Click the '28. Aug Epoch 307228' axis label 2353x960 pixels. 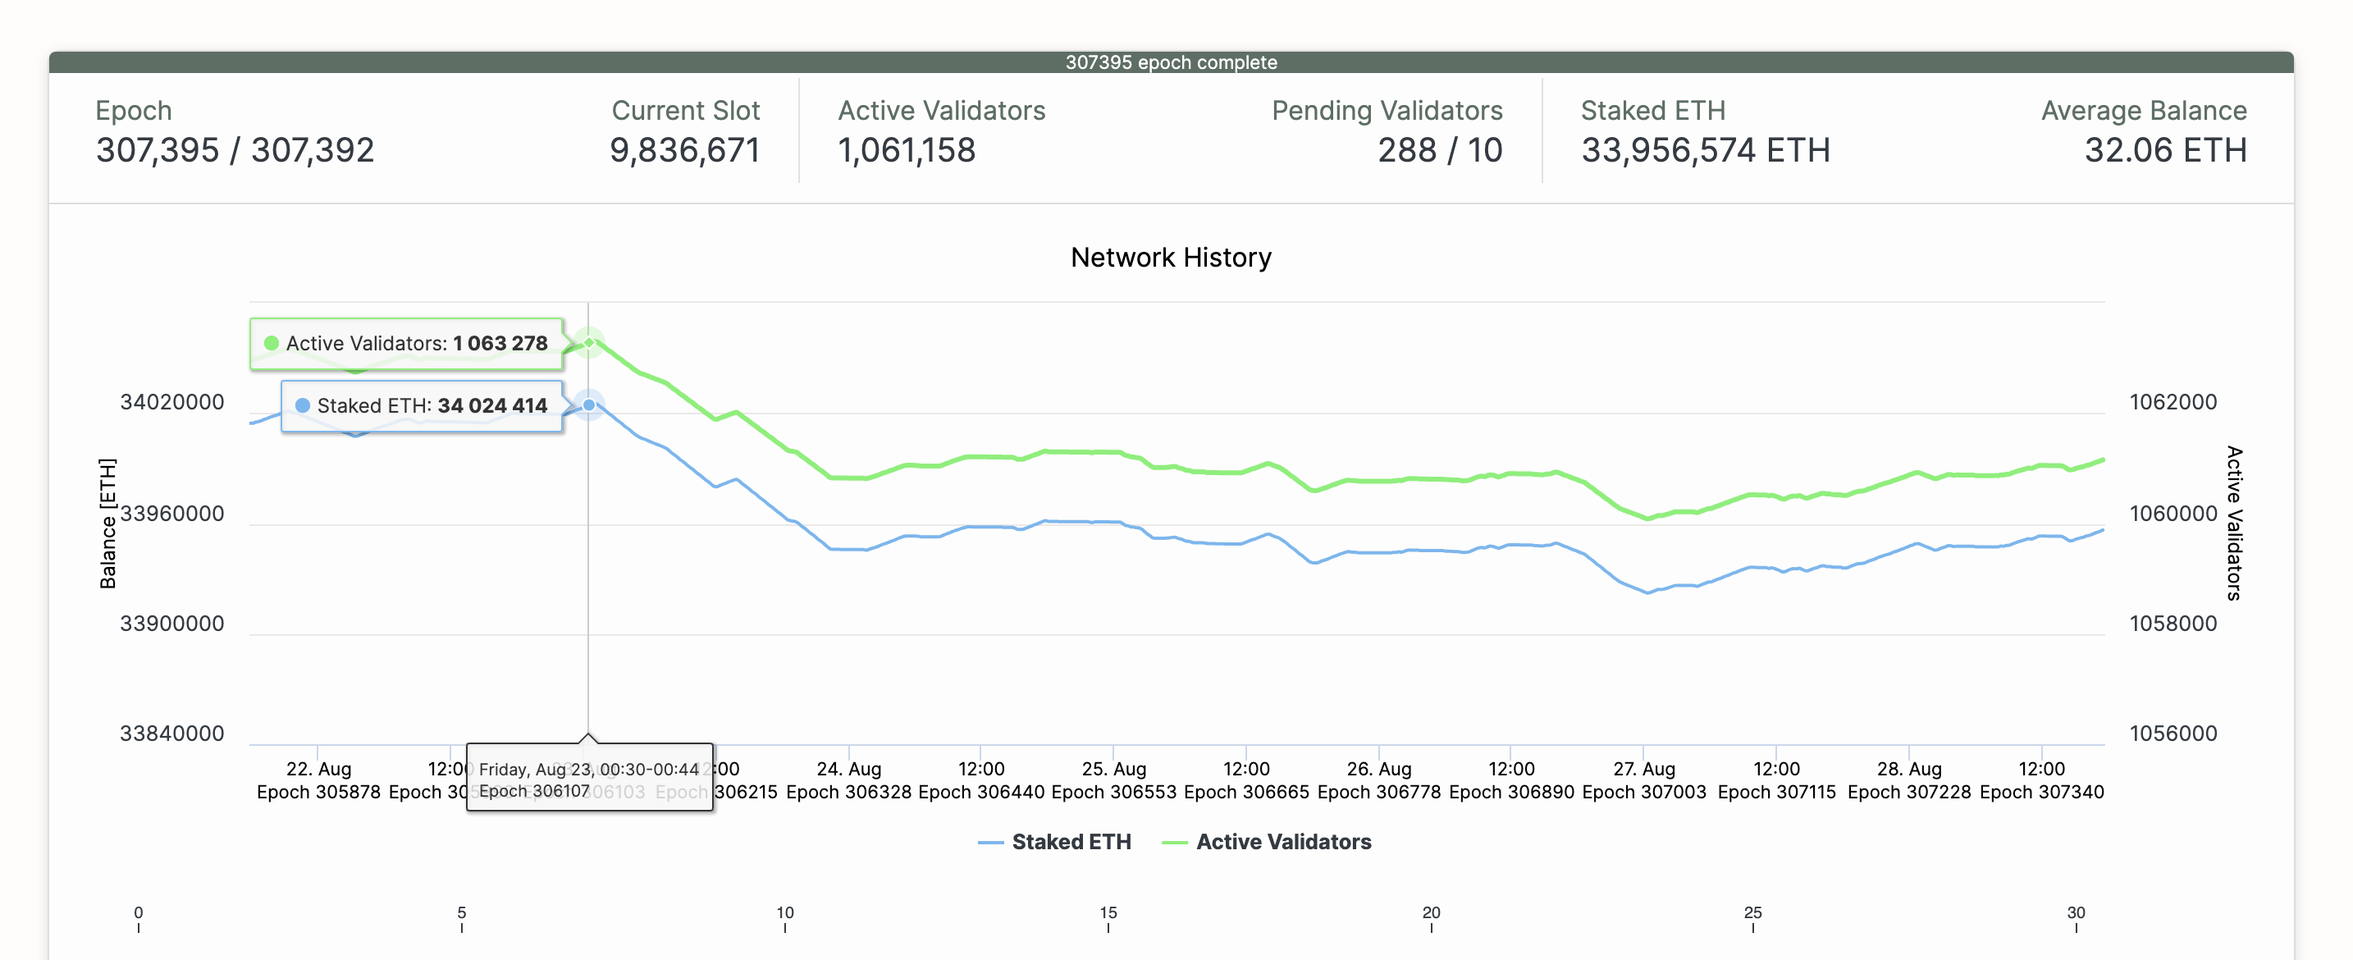[x=1909, y=780]
